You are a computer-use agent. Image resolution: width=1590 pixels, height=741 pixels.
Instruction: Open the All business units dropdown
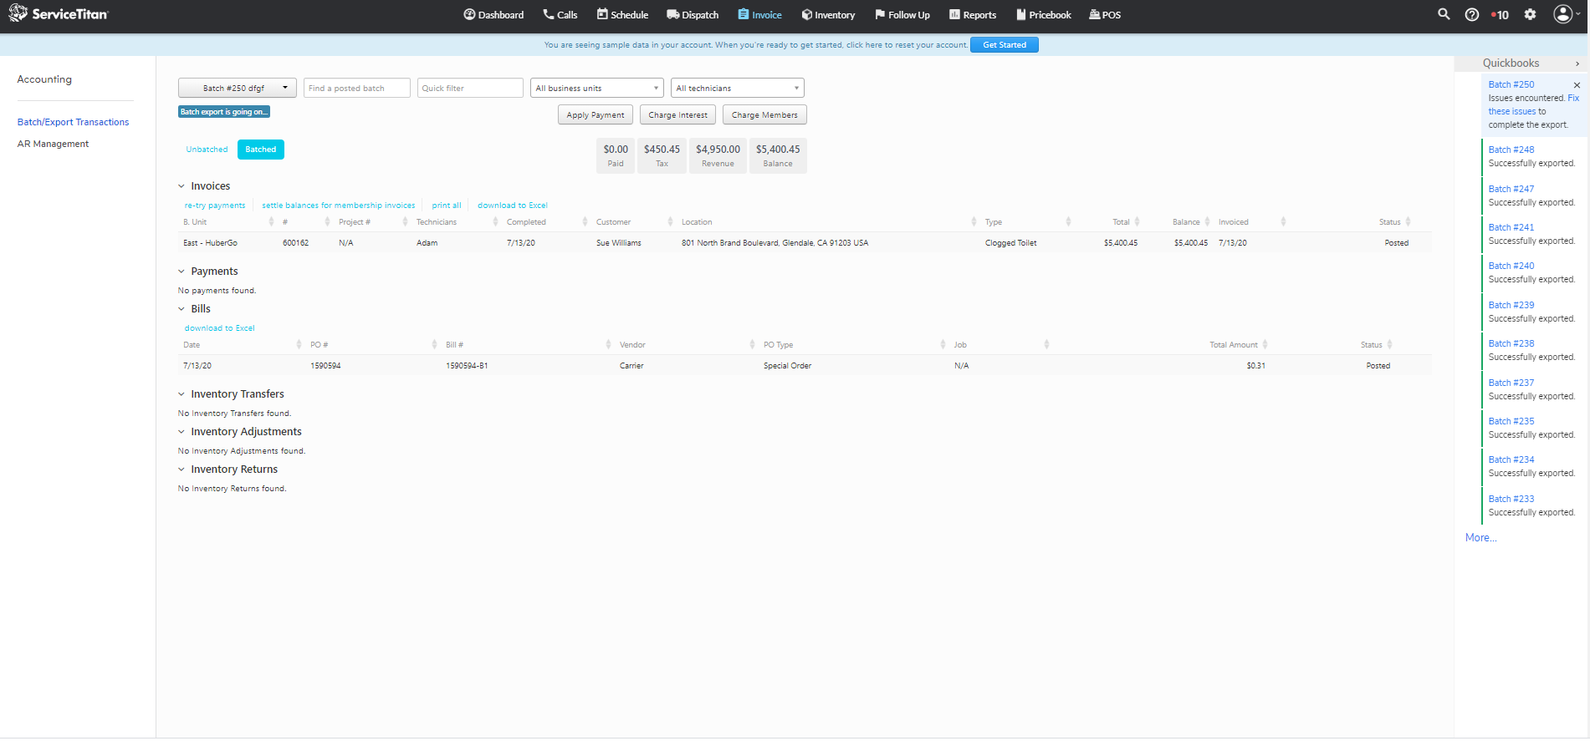[596, 88]
